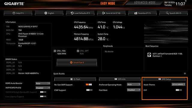Expand the Fast Boot dropdown

[134, 90]
